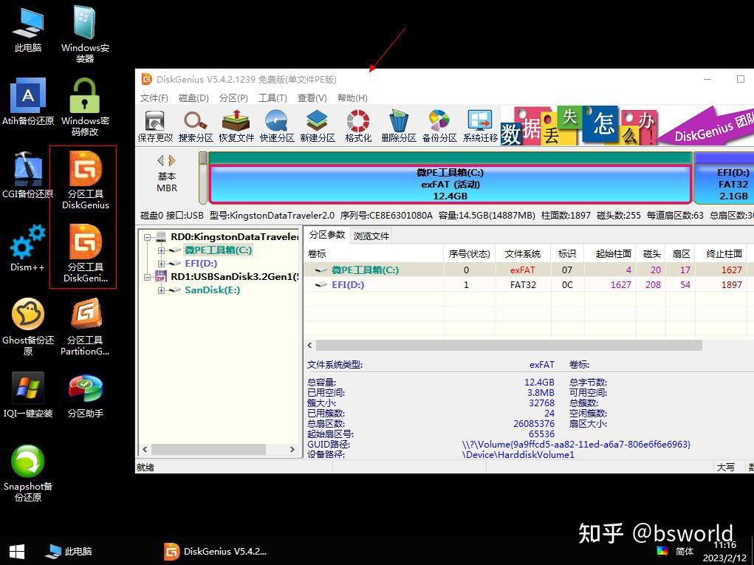Select the 快速分区 quick partition icon
The width and height of the screenshot is (754, 565).
[277, 126]
